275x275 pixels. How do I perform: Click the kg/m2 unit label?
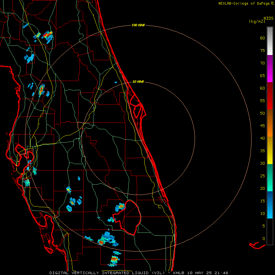257,21
